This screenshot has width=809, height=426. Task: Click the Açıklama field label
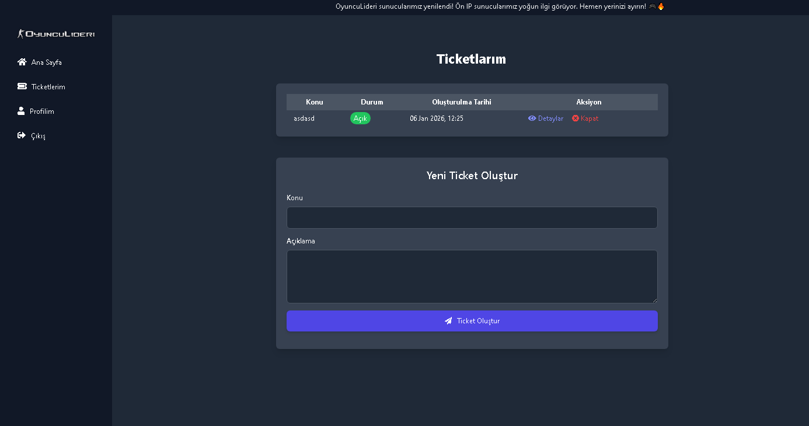coord(301,241)
